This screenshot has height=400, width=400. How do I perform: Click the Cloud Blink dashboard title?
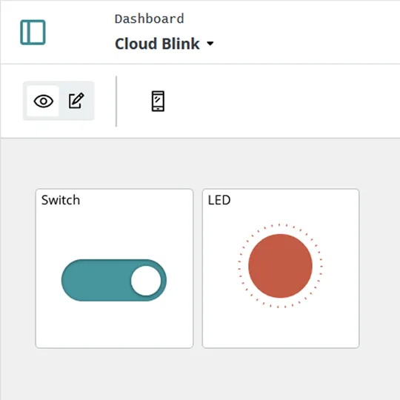157,44
